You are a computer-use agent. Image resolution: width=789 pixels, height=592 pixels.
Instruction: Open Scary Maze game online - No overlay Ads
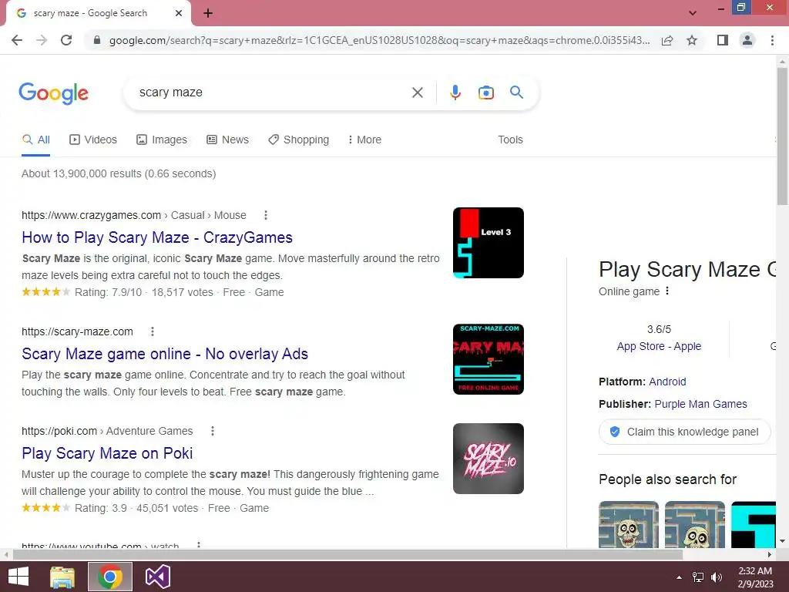(x=165, y=354)
